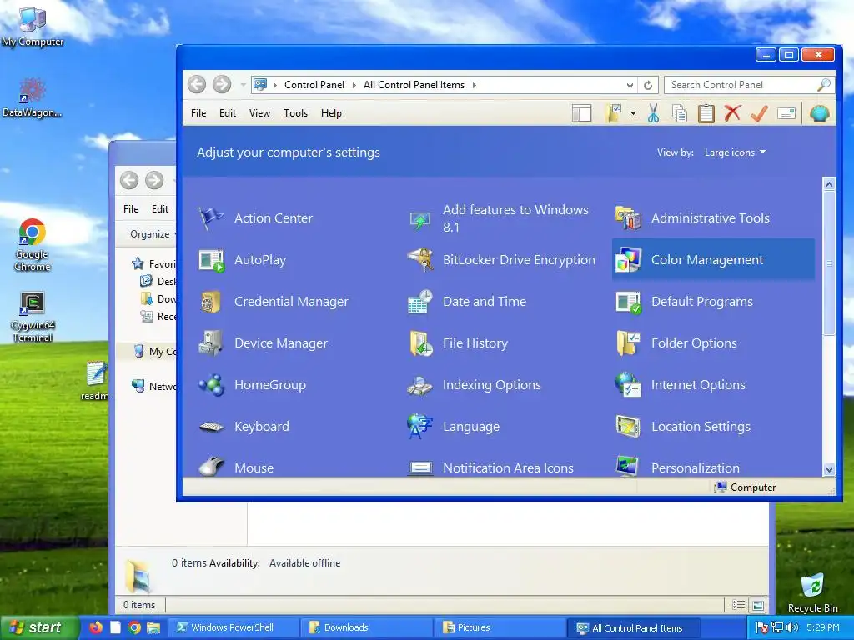The height and width of the screenshot is (640, 854).
Task: Click the Copy toolbar icon
Action: pos(679,113)
